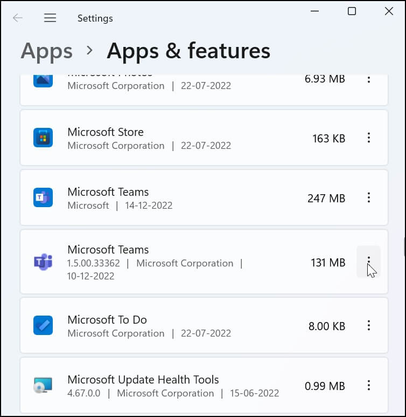406x417 pixels.
Task: Open three-dot menu for Microsoft Teams 131 MB
Action: [368, 262]
